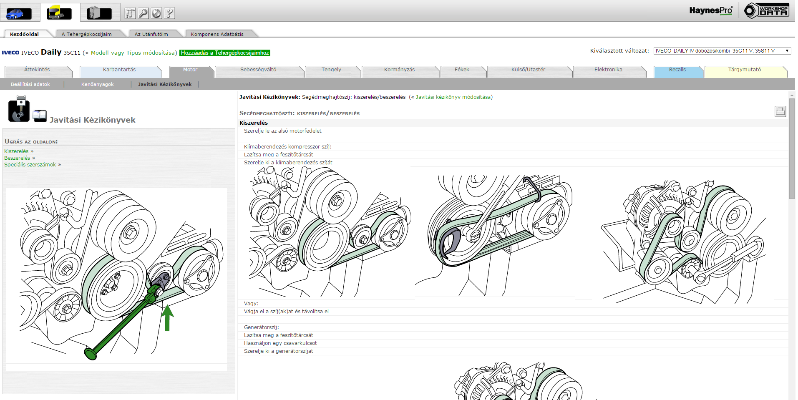Click the key icon in top toolbar

(143, 14)
